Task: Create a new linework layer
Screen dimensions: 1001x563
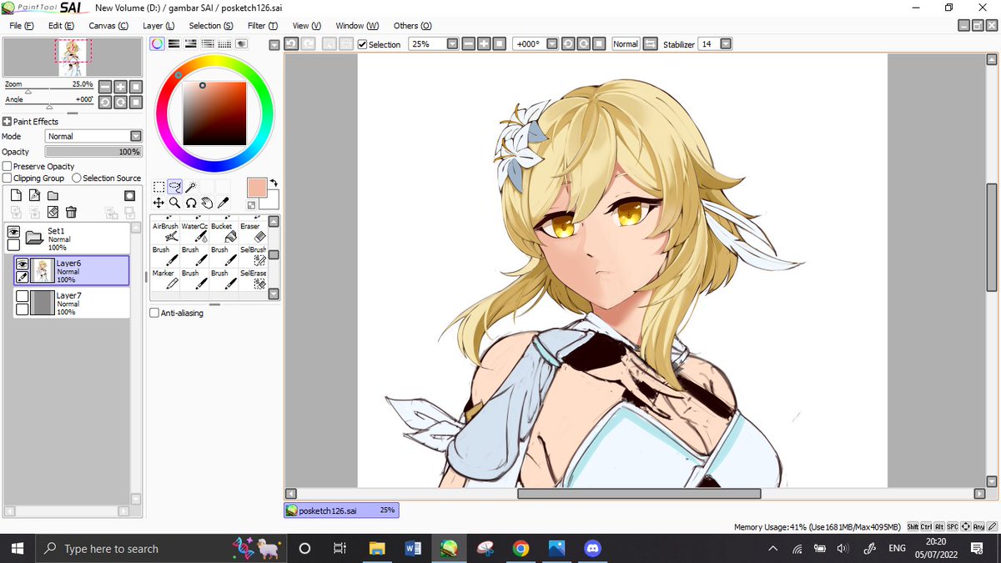Action: click(x=34, y=196)
